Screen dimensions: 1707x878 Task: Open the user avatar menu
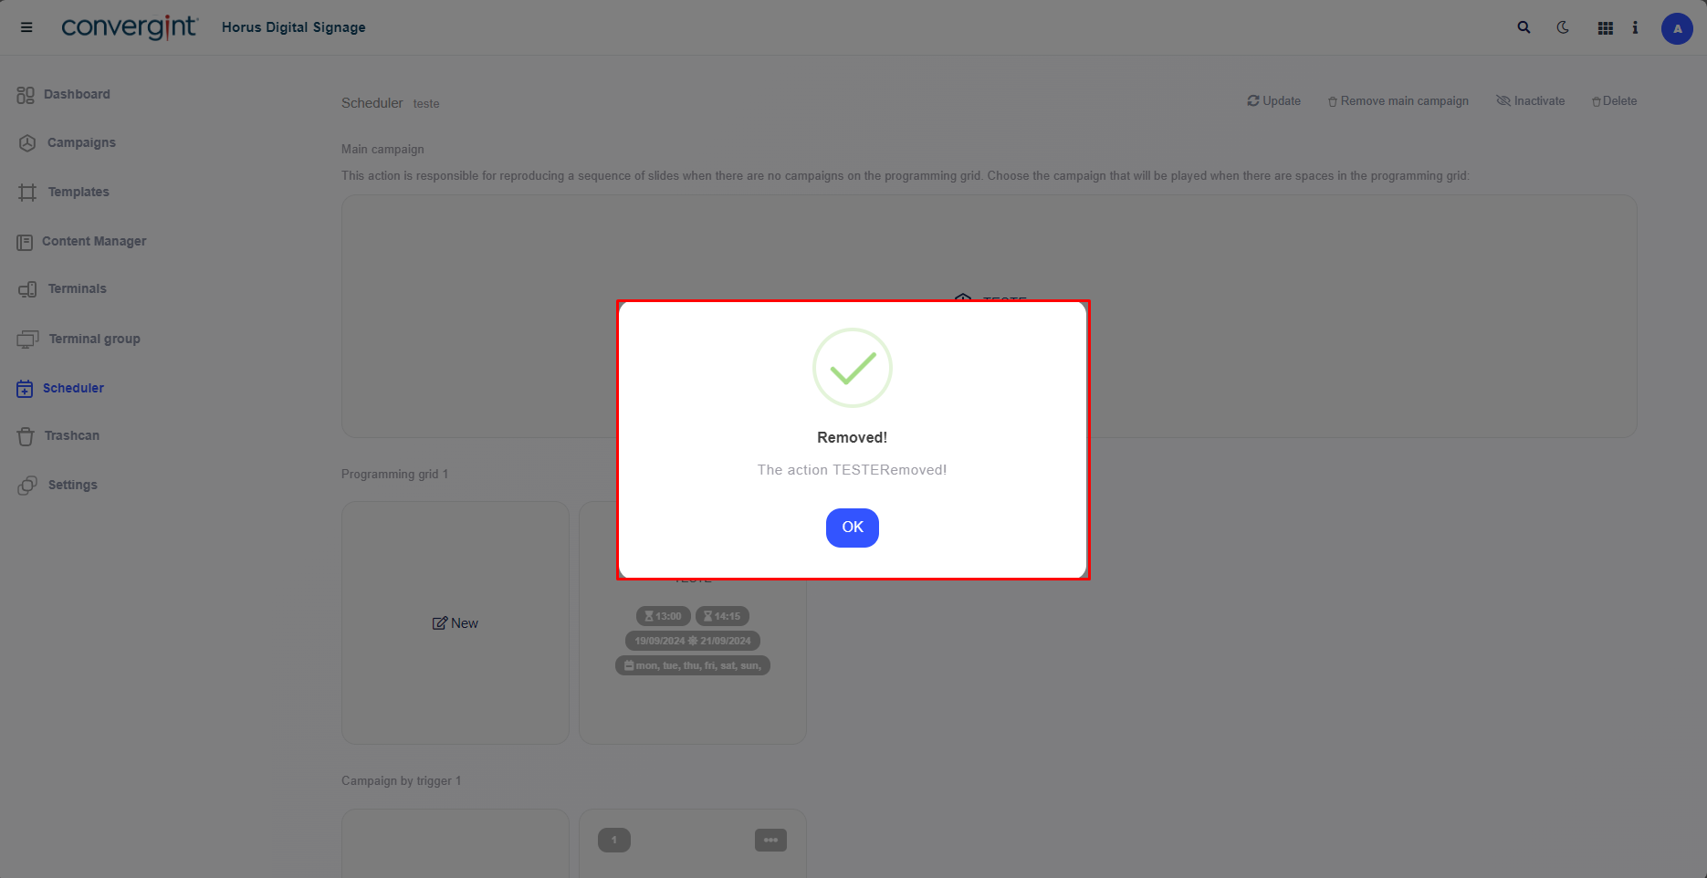(1677, 28)
